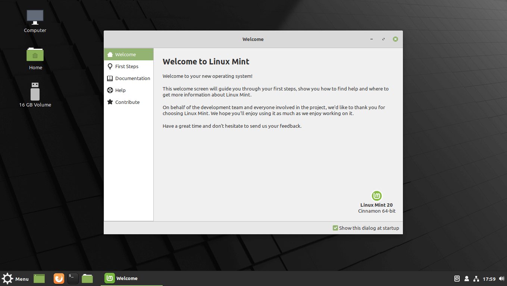Click Show Desktop icon in panel
This screenshot has width=507, height=286.
pyautogui.click(x=39, y=279)
